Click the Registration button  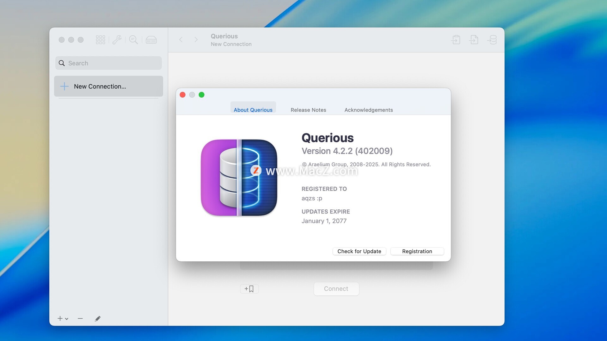417,251
